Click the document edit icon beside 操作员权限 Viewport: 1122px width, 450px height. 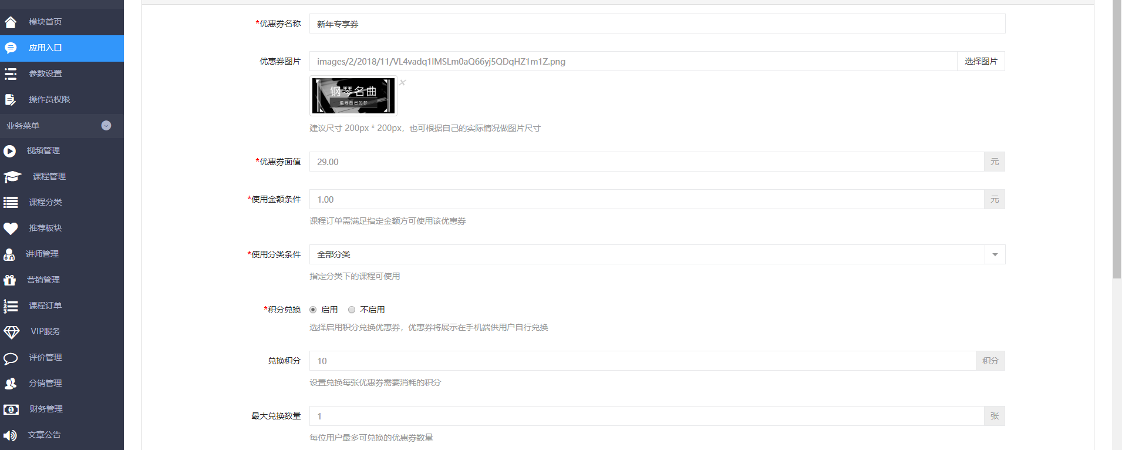coord(11,100)
